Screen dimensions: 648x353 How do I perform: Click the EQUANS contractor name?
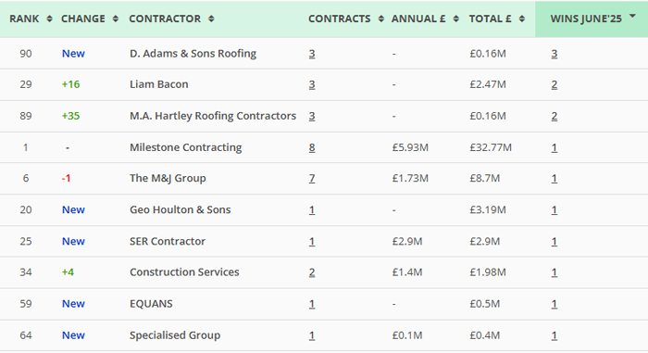[151, 304]
